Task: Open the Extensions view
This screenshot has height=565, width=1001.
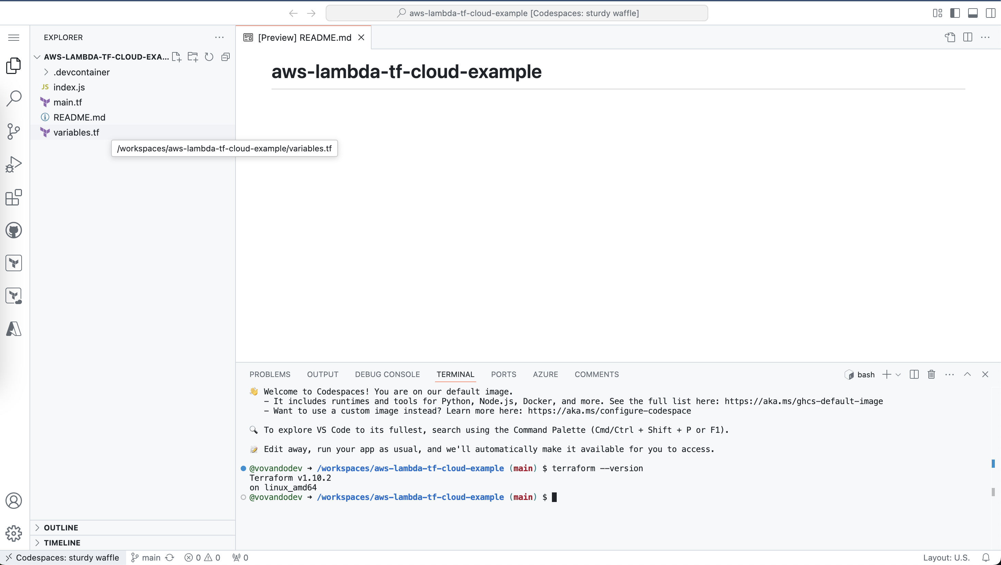Action: (x=14, y=198)
